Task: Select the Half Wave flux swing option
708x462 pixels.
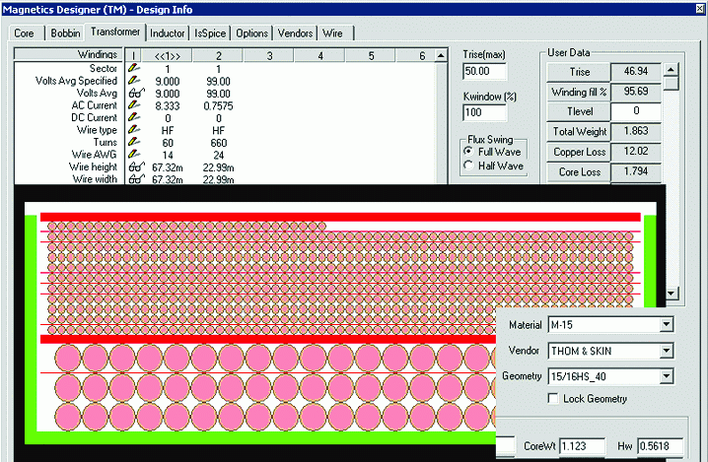Action: (x=468, y=165)
